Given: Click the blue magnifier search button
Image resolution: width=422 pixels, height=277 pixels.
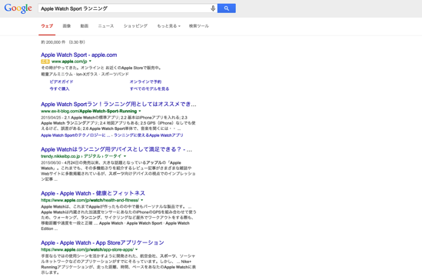Looking at the screenshot, I should coord(226,8).
